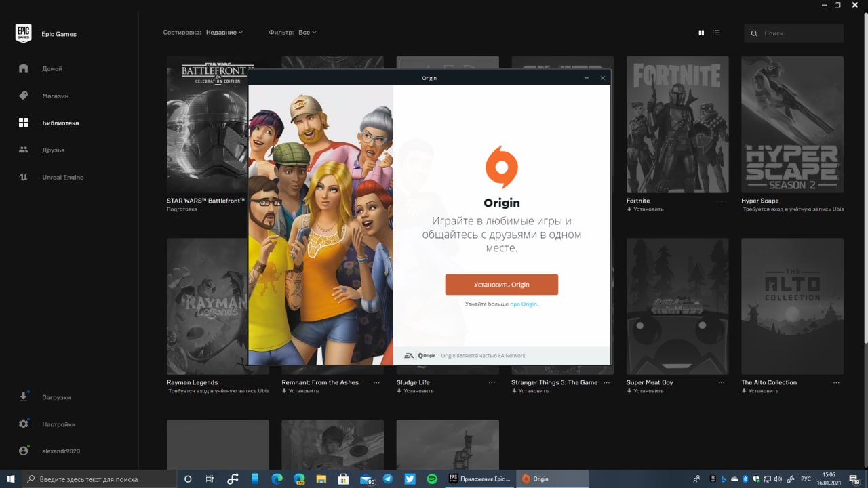This screenshot has height=488, width=868.
Task: Switch library to grid view
Action: point(701,33)
